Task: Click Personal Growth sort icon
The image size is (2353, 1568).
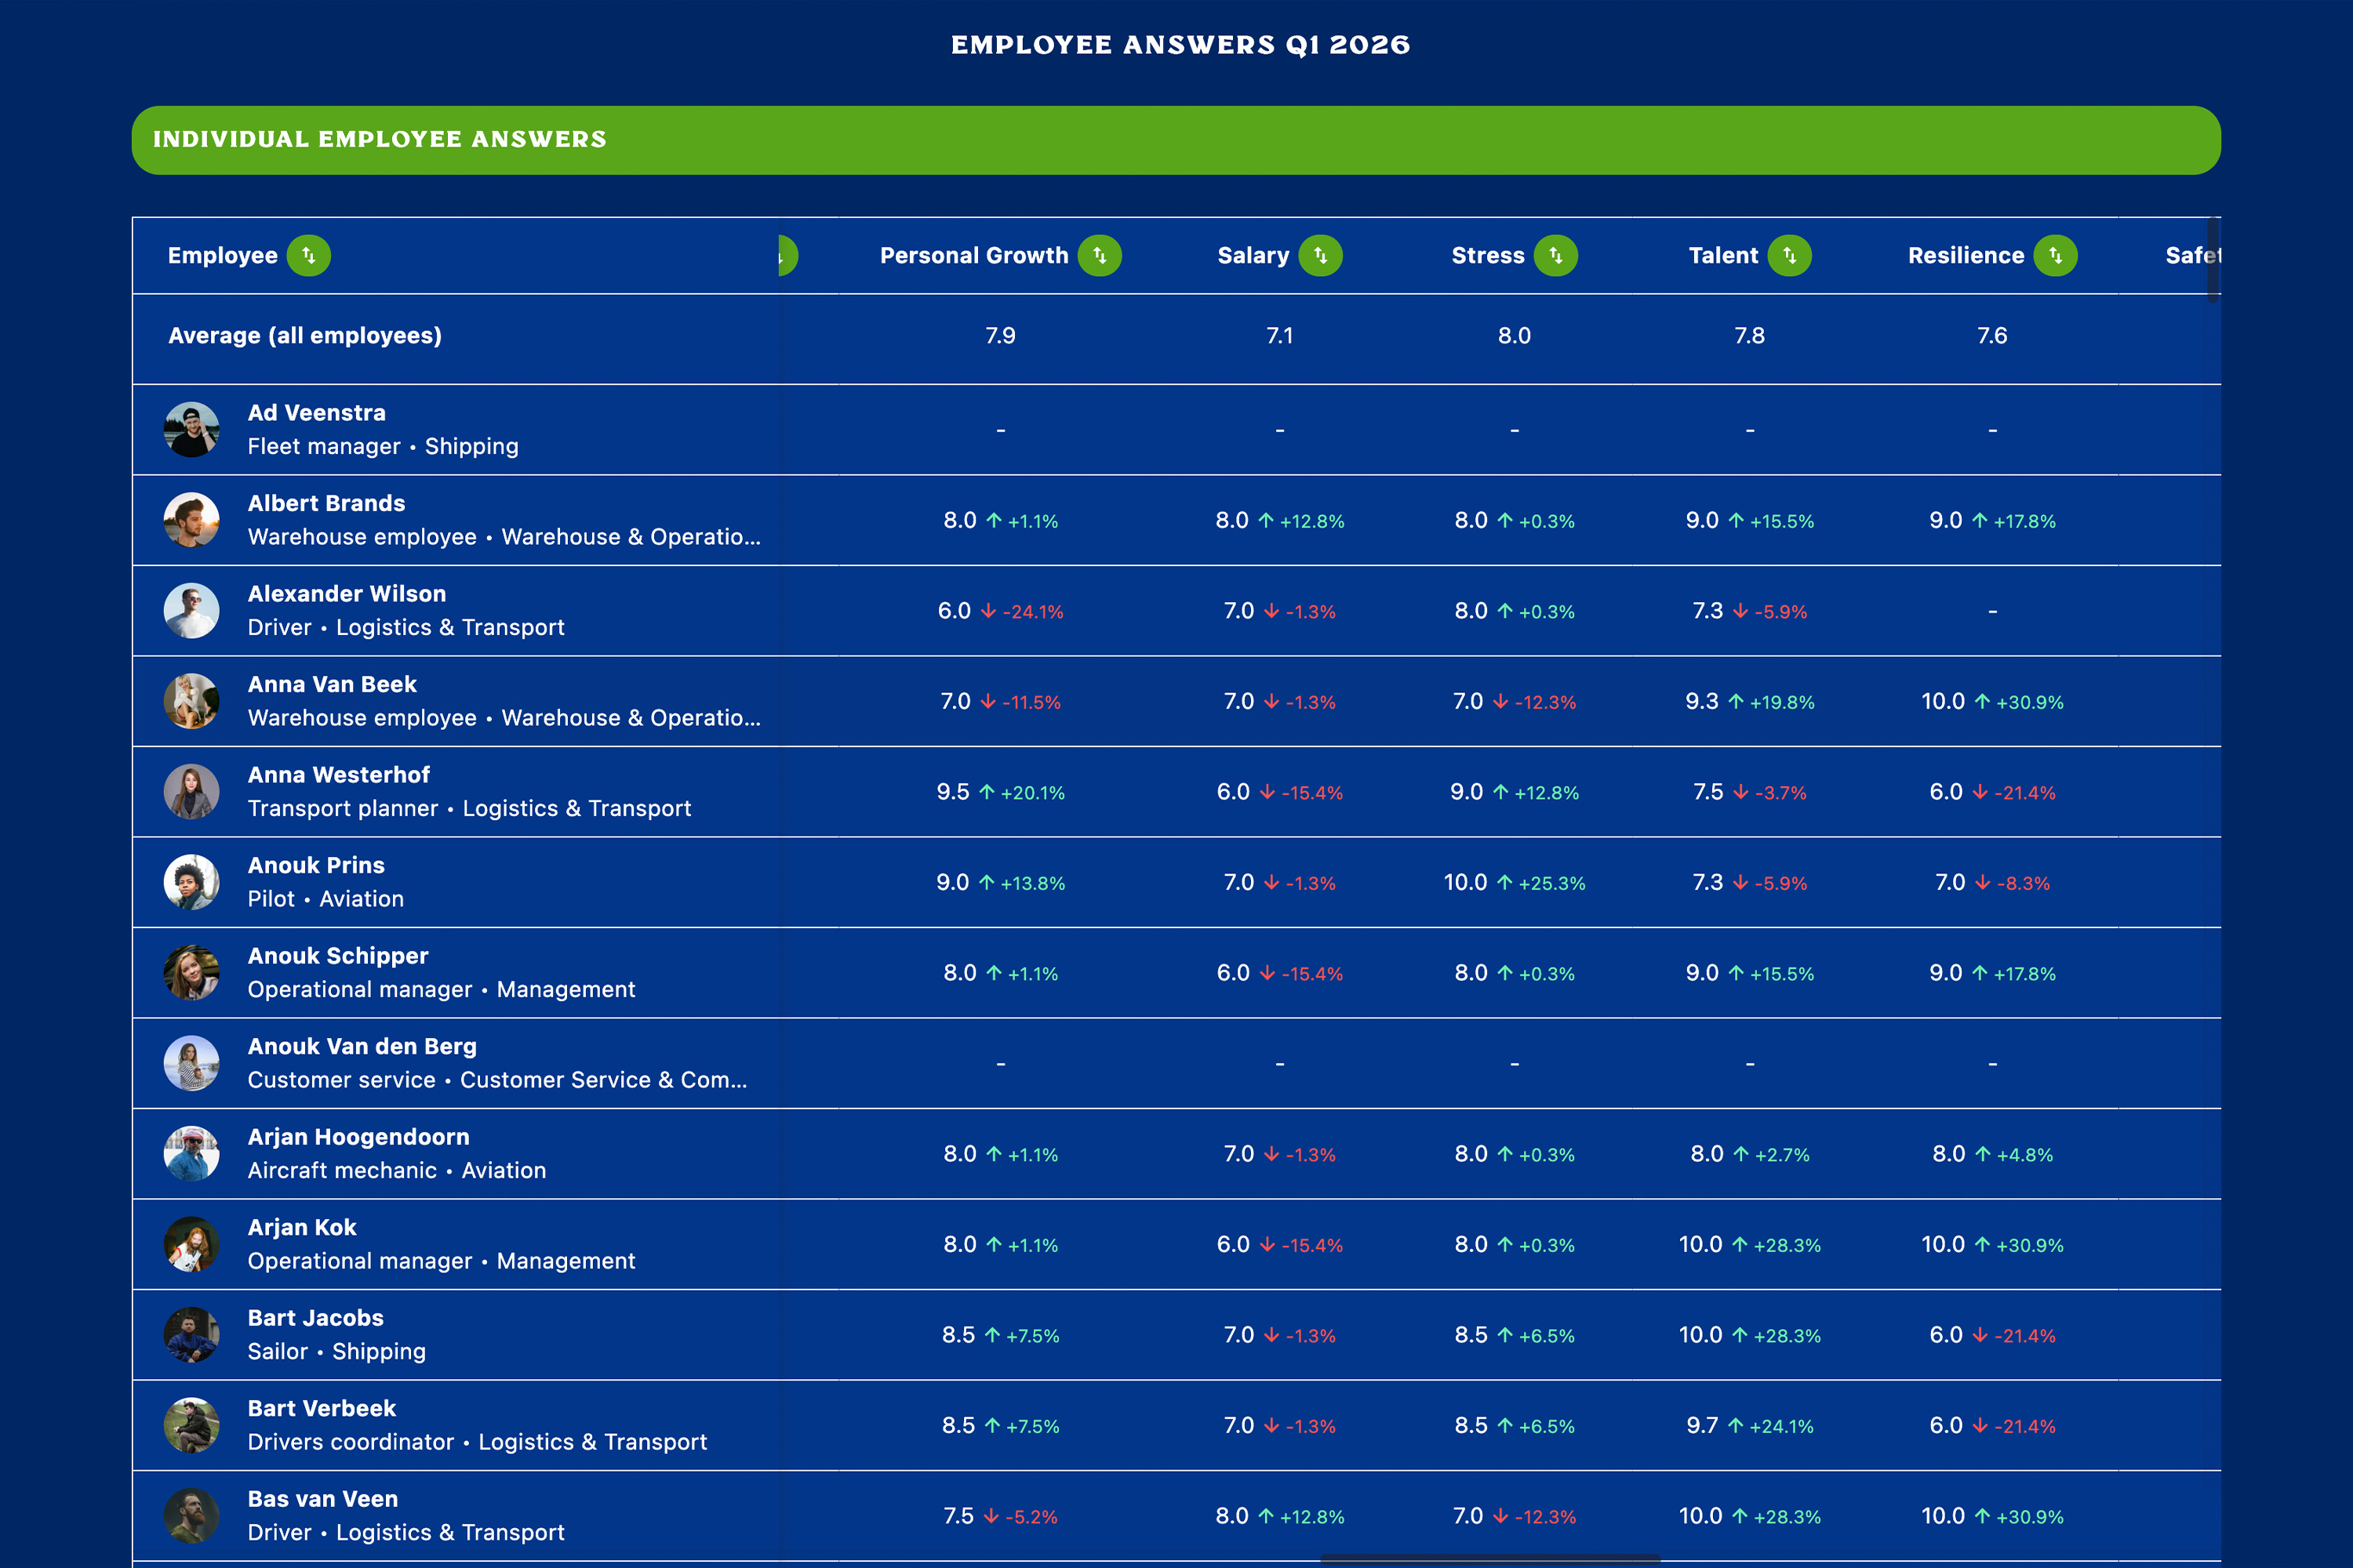Action: 1100,255
